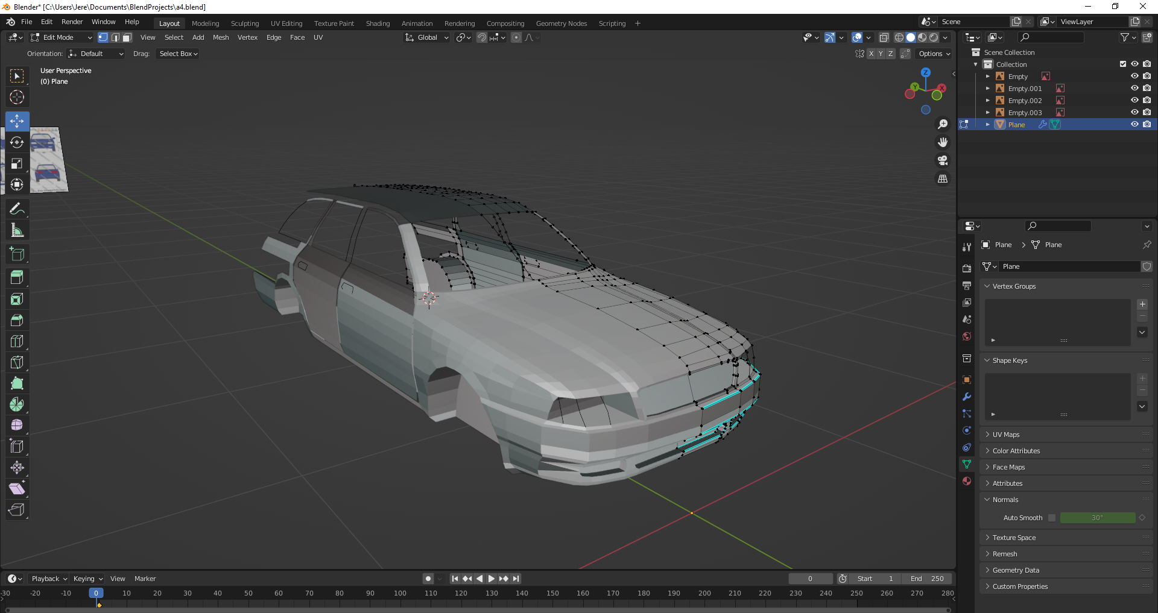Expand the UV Maps panel
Viewport: 1158px width, 613px height.
point(1006,435)
